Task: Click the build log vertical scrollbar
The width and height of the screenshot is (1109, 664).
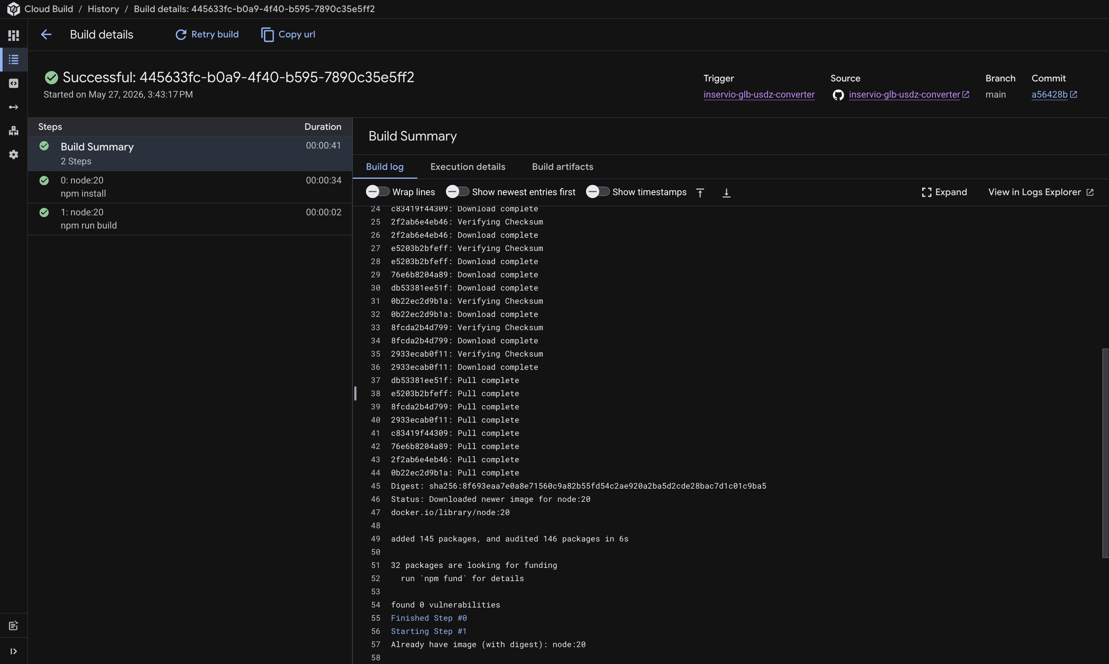Action: [x=1105, y=453]
